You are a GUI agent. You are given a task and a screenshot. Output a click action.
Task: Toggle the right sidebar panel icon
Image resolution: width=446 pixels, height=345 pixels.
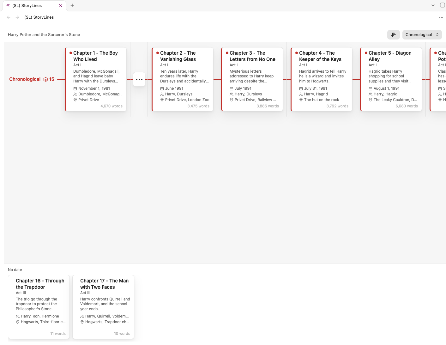443,5
